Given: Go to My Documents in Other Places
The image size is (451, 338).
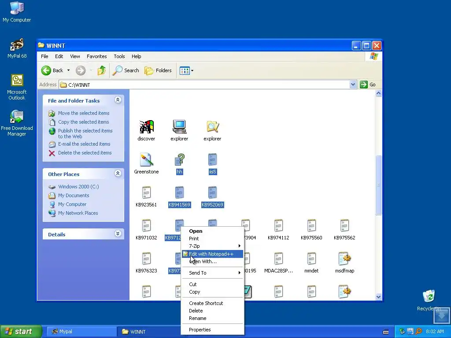Looking at the screenshot, I should [74, 195].
